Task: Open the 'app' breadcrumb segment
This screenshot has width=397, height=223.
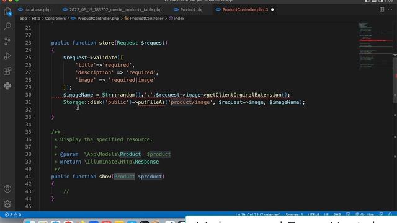Action: pos(23,19)
